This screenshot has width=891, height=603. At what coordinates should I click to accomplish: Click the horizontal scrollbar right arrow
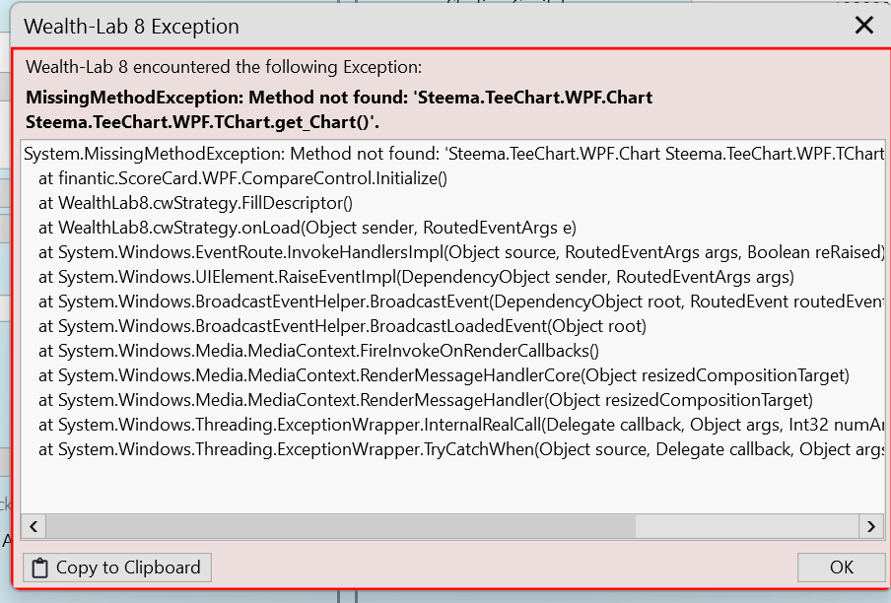[871, 526]
